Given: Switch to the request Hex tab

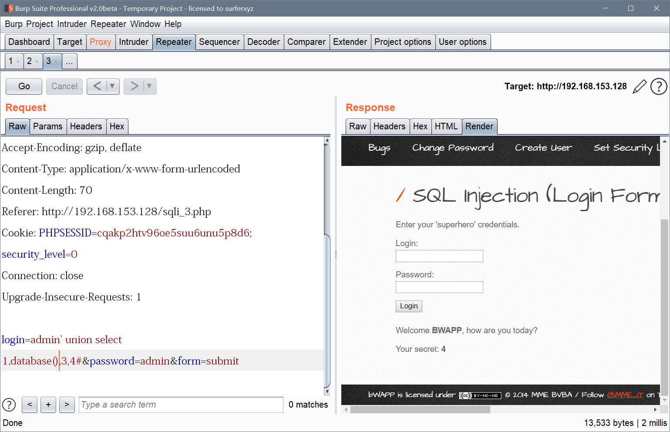Looking at the screenshot, I should click(117, 126).
